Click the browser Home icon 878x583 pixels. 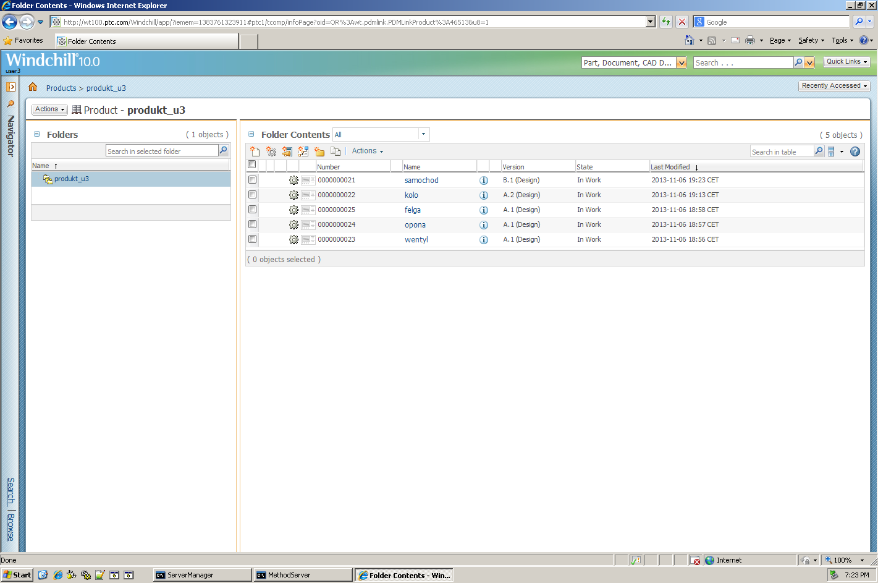690,40
